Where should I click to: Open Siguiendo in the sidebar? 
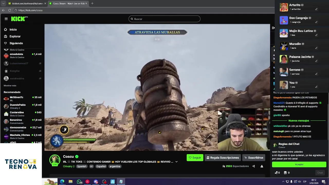pos(16,43)
